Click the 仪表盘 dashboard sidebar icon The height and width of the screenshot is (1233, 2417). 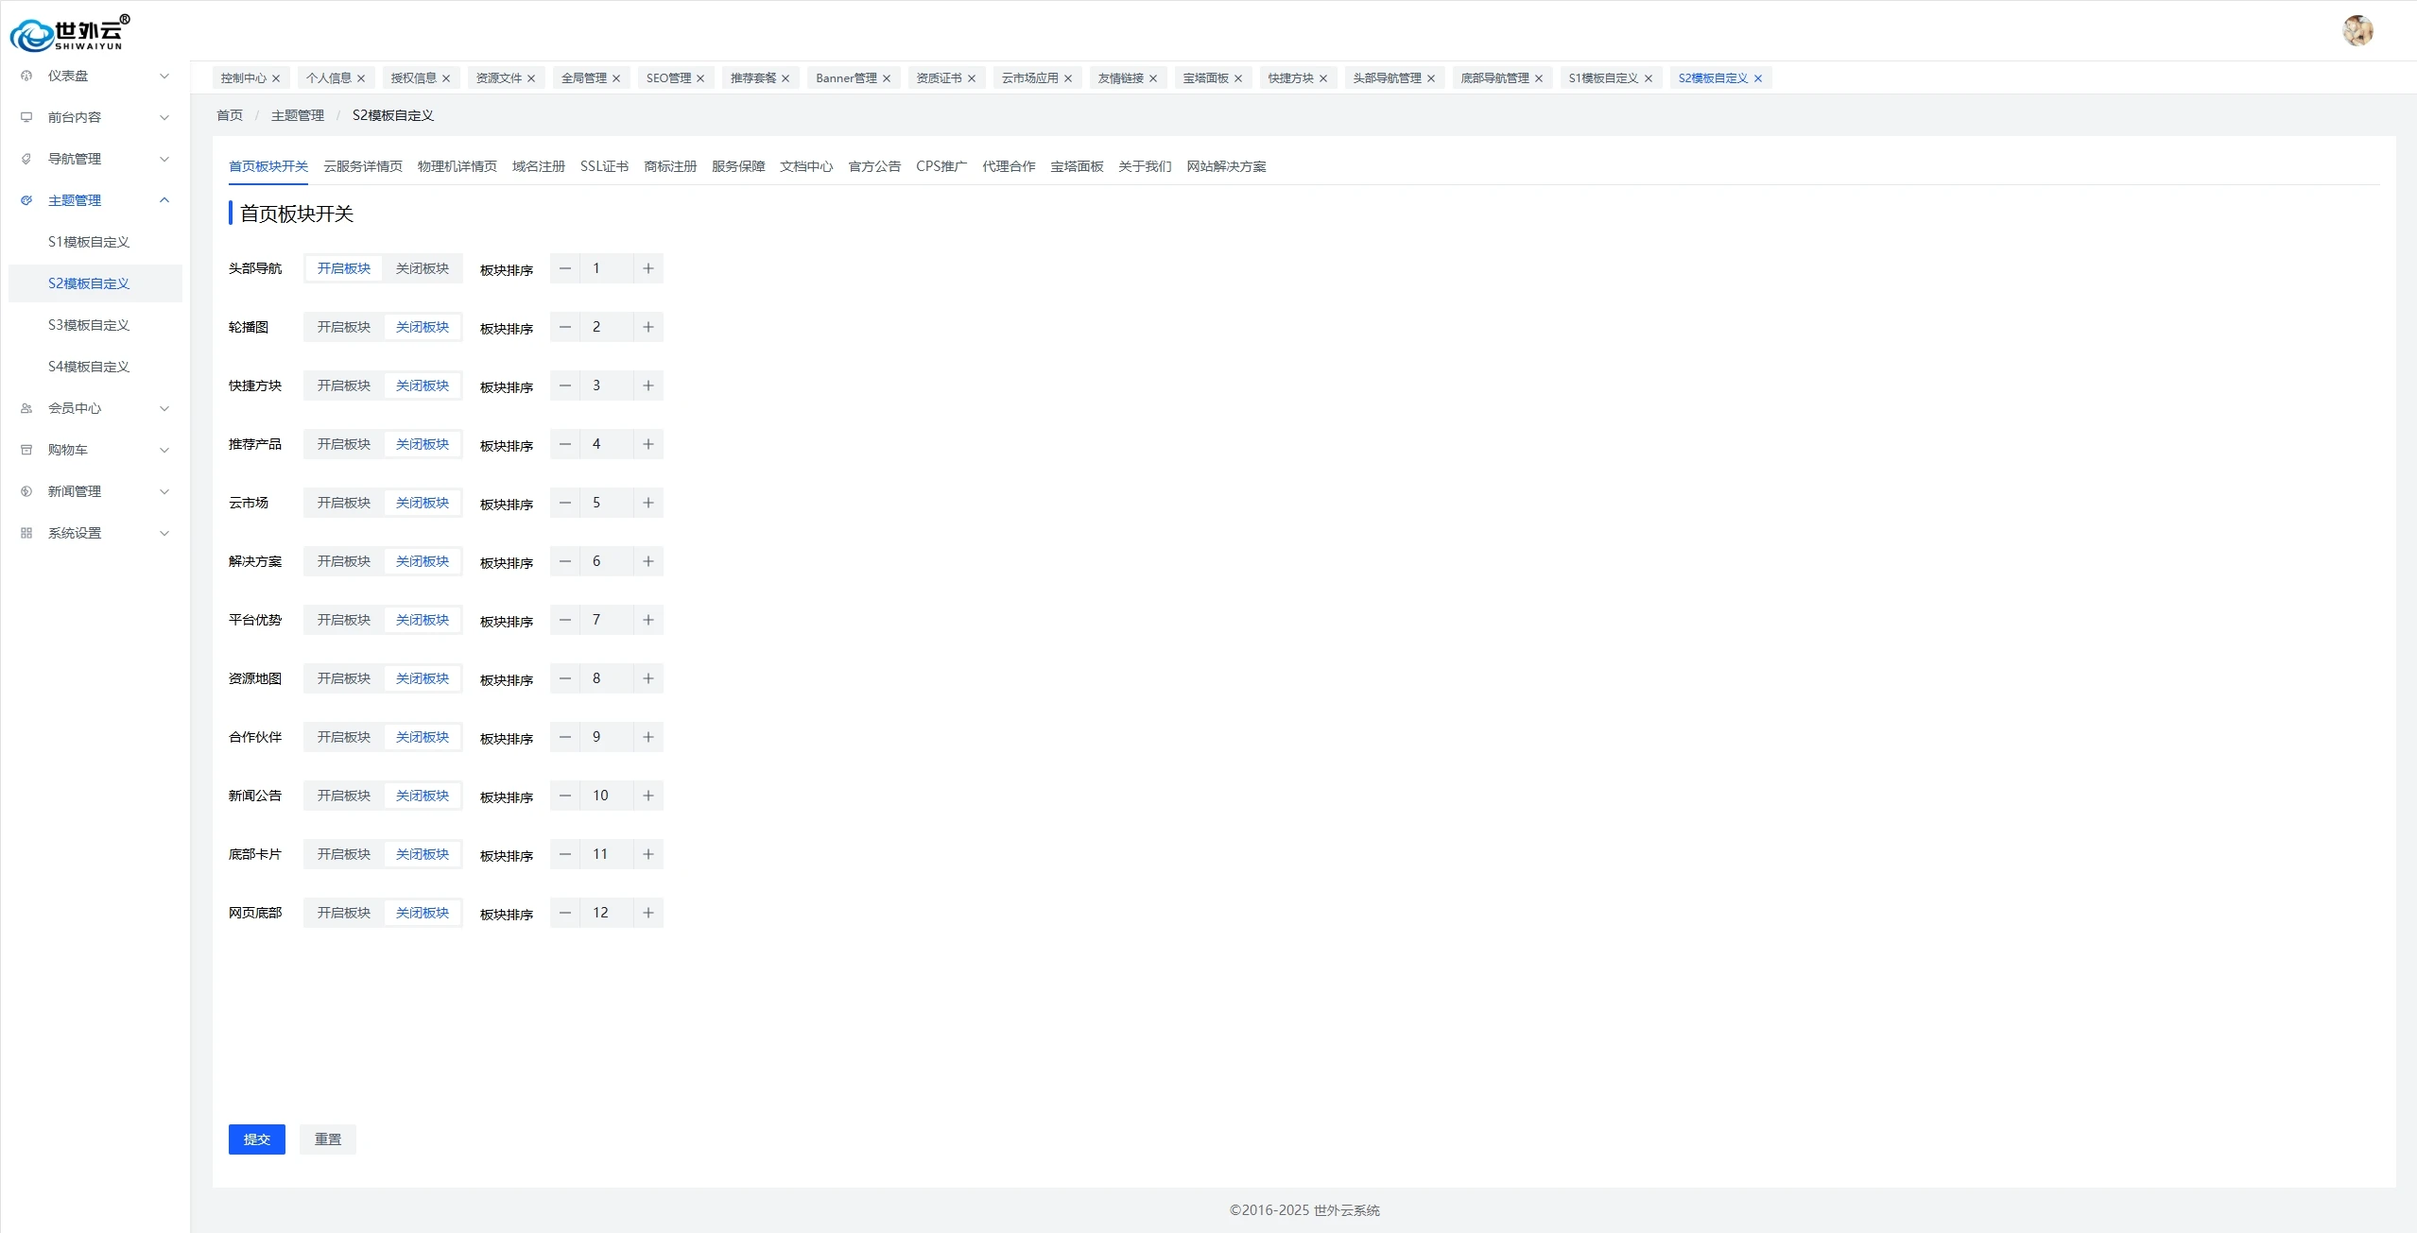(26, 76)
